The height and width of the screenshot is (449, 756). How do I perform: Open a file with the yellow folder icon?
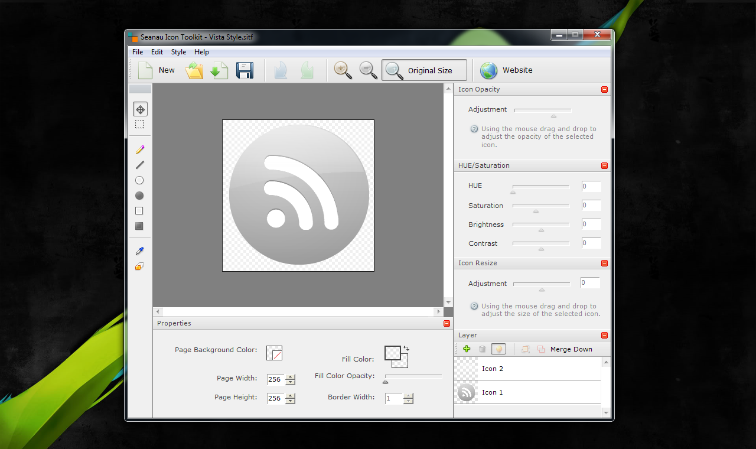[194, 70]
